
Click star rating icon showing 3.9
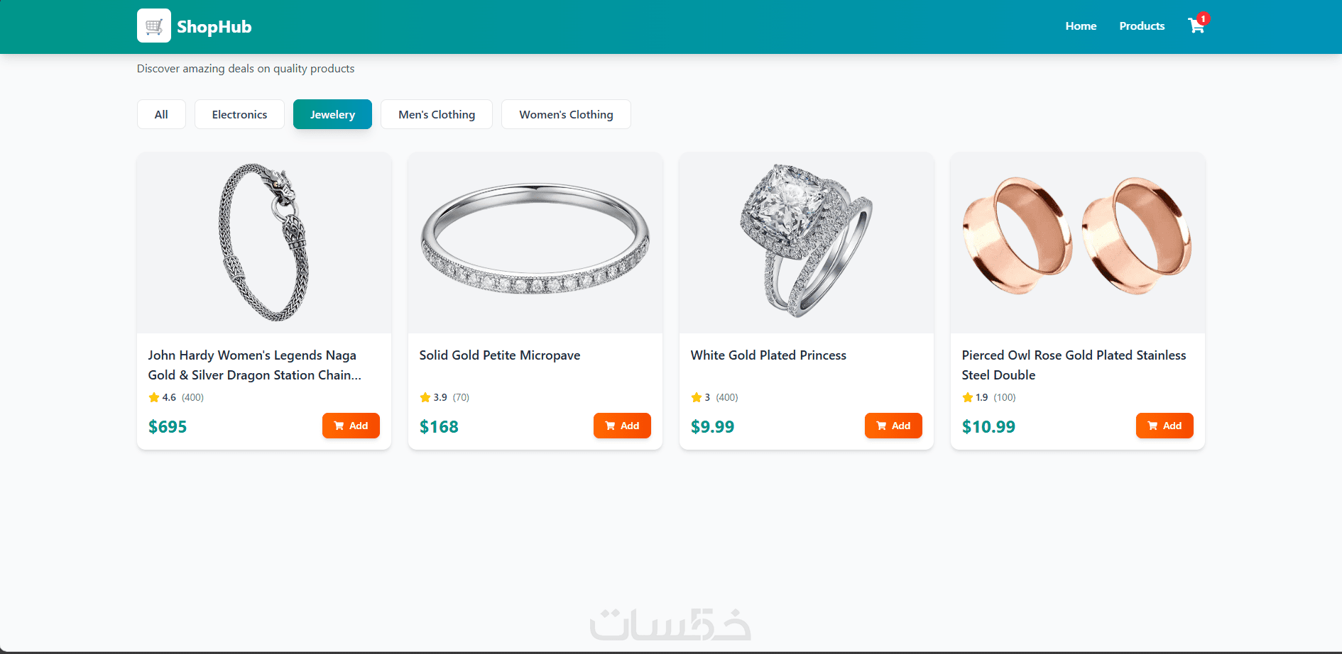pos(425,397)
